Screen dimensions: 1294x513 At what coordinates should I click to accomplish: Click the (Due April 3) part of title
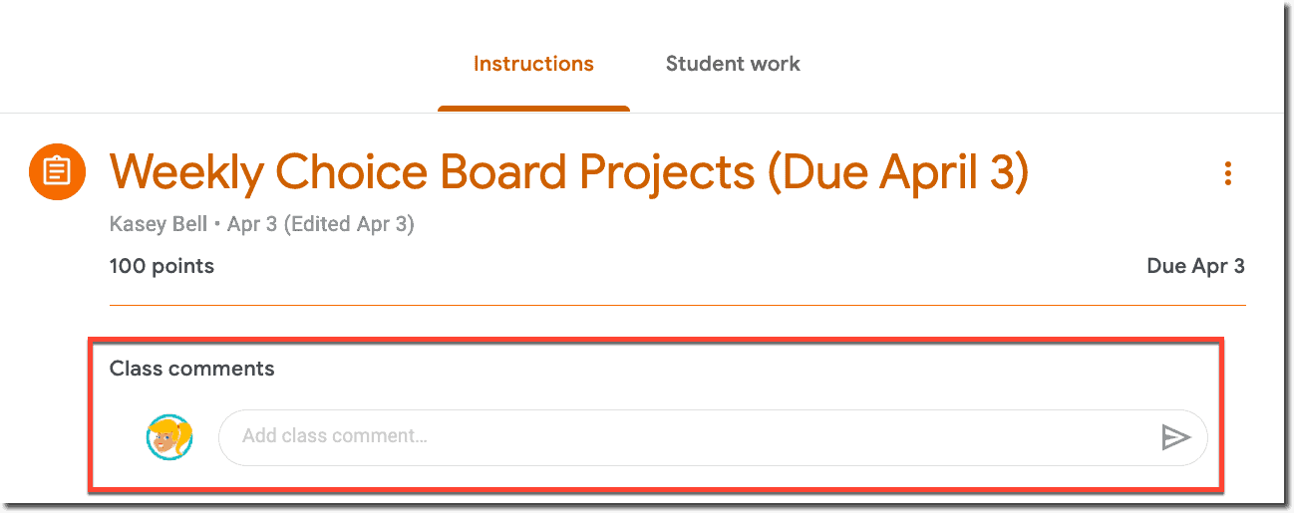pos(897,173)
